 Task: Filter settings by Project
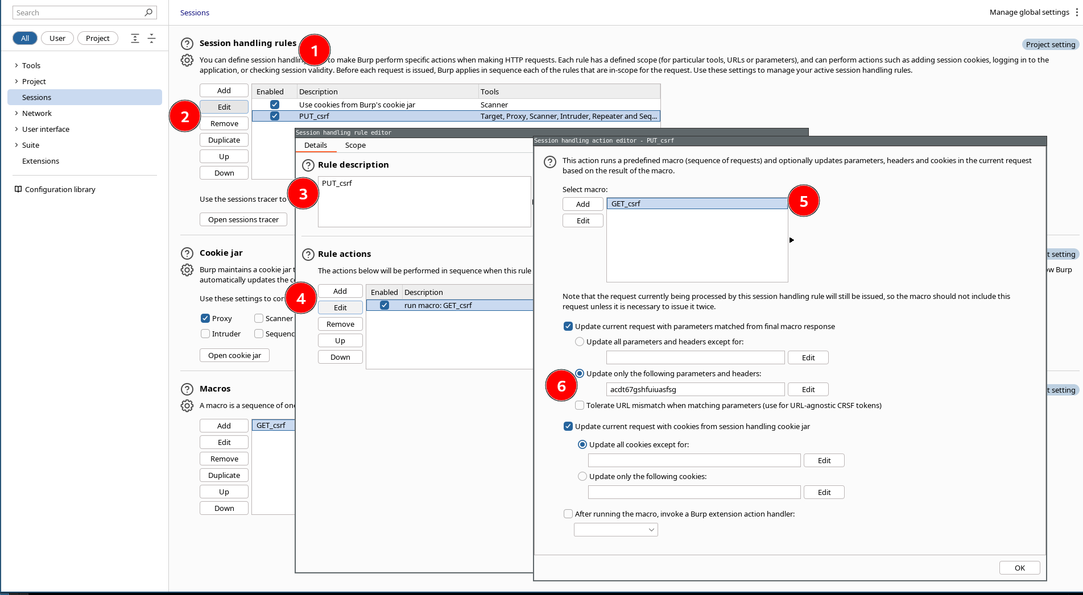pyautogui.click(x=98, y=38)
